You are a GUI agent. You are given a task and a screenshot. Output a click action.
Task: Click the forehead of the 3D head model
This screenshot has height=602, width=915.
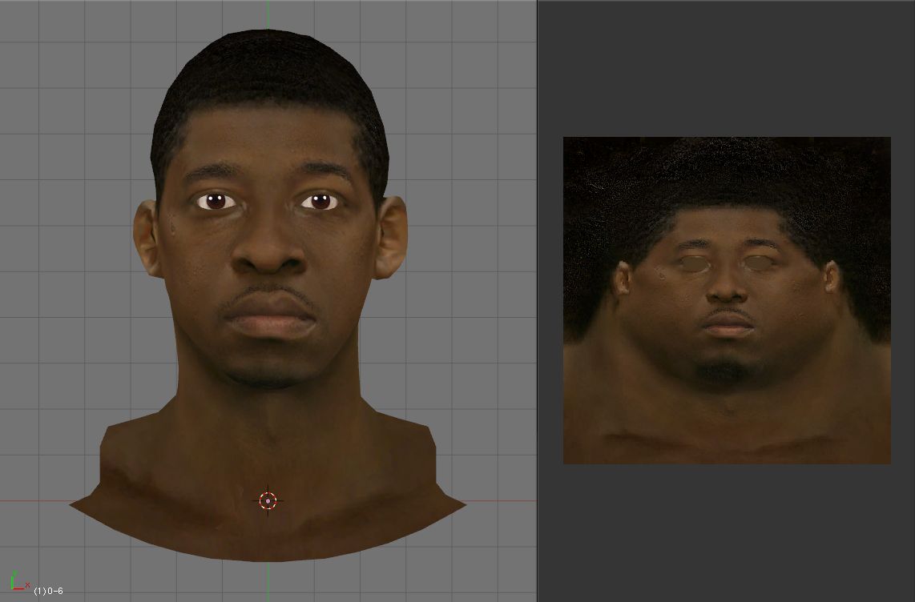click(x=268, y=140)
